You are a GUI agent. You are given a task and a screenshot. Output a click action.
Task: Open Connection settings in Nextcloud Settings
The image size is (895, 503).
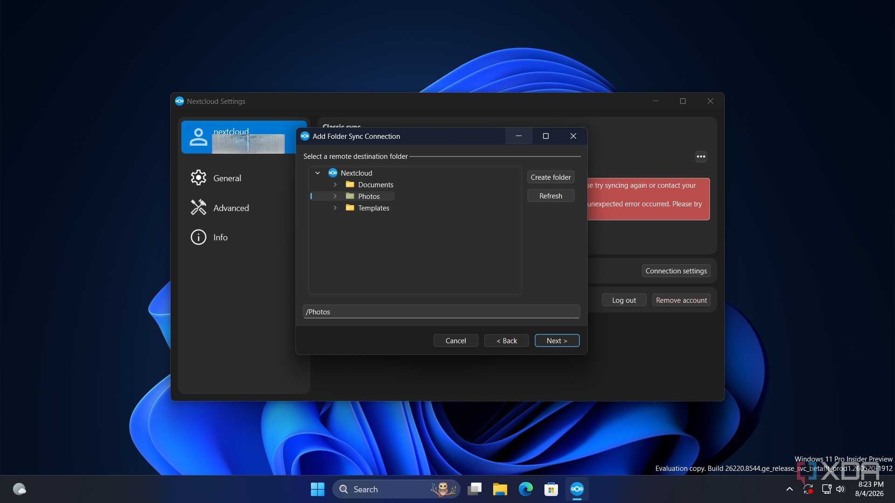(676, 271)
